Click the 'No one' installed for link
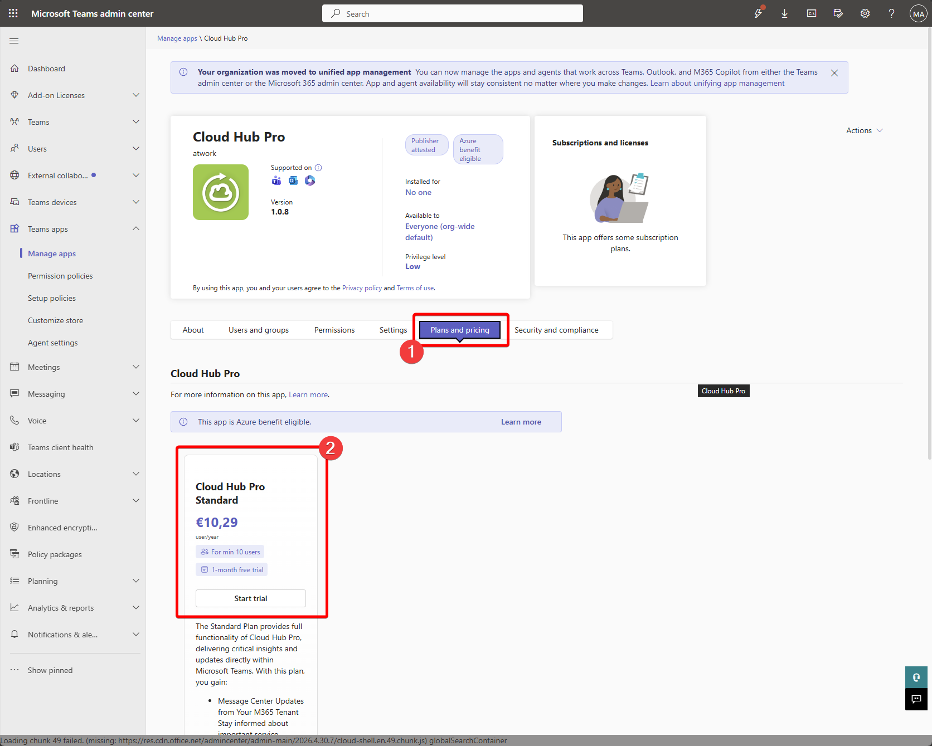This screenshot has width=932, height=746. coord(418,192)
